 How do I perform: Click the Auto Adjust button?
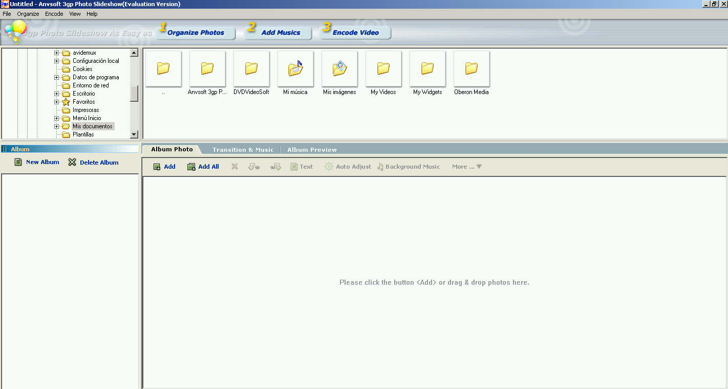tap(348, 167)
